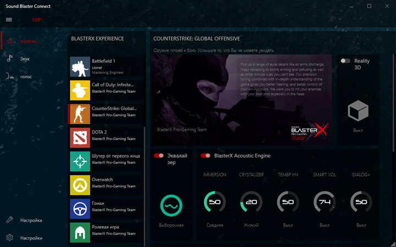Click the COUNTERSTRIKE: GLOBAL OFFENSIVE title

[x=196, y=38]
